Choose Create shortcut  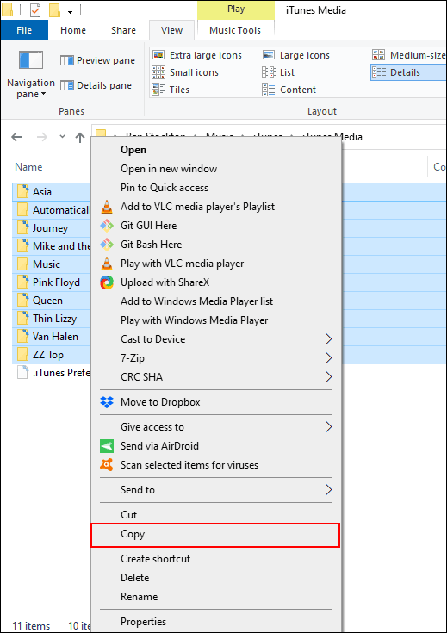(x=216, y=559)
